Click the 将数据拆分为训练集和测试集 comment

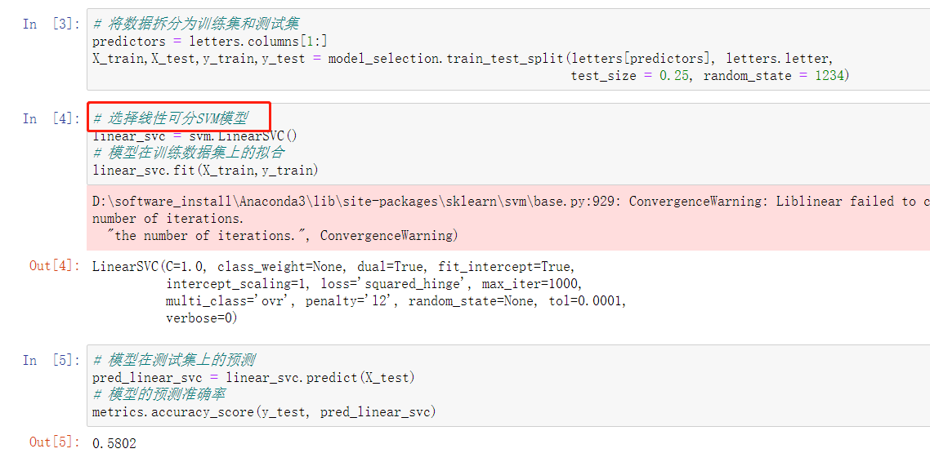pyautogui.click(x=194, y=24)
